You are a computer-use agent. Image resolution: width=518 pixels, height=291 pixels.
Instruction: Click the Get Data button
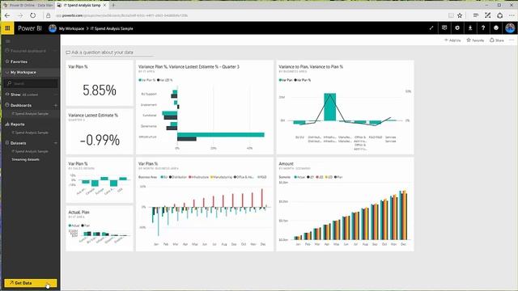(31, 283)
